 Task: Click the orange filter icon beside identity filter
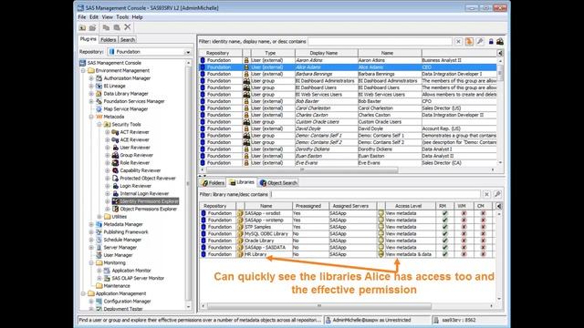[x=469, y=42]
